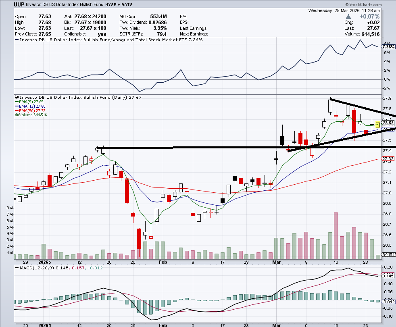Click the Bid quote 27.67 x 19000
Viewport: 396px width, 327px height.
[x=90, y=23]
